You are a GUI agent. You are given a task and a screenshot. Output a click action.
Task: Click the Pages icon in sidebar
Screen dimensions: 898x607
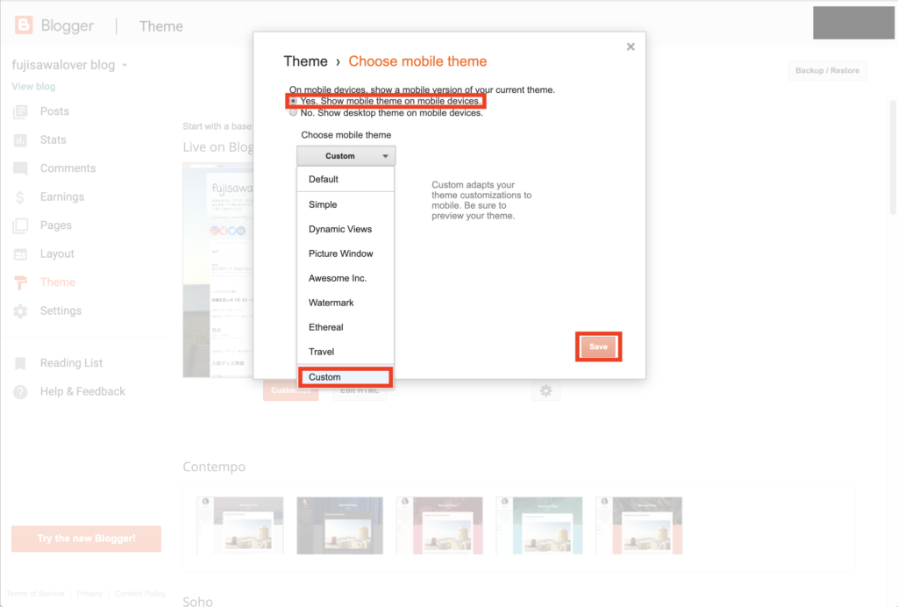tap(21, 225)
